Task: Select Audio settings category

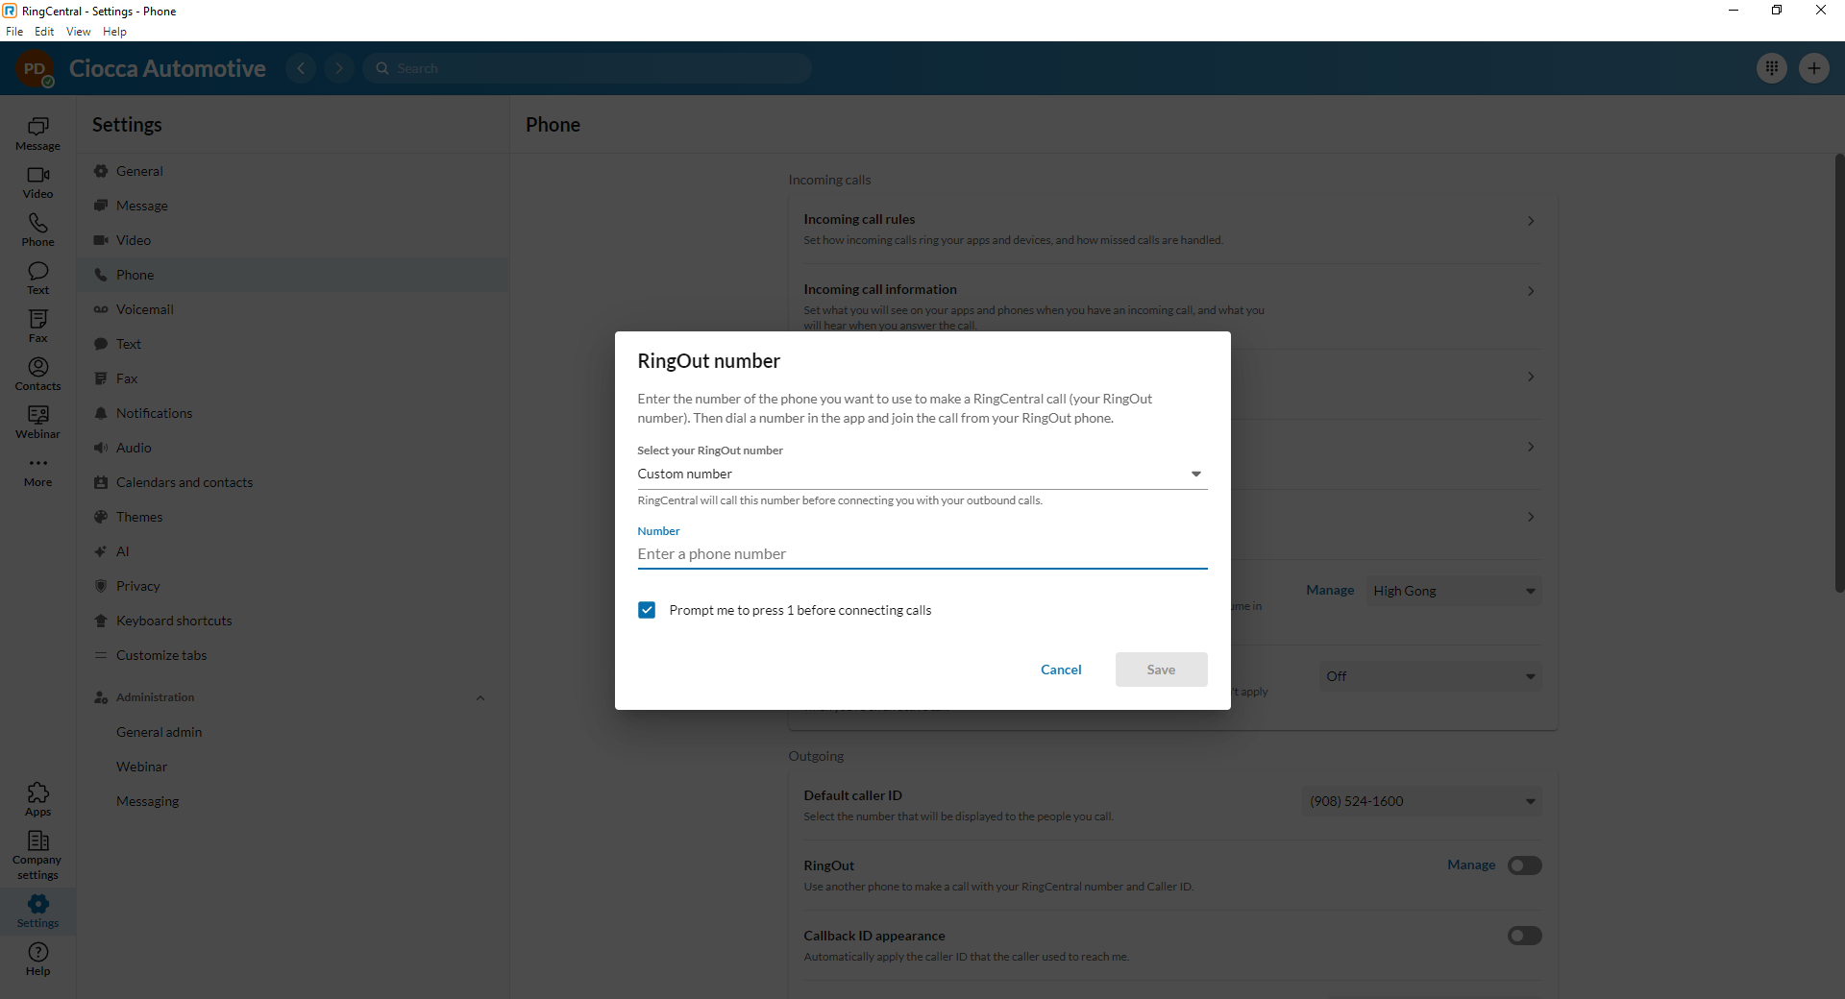Action: coord(293,448)
